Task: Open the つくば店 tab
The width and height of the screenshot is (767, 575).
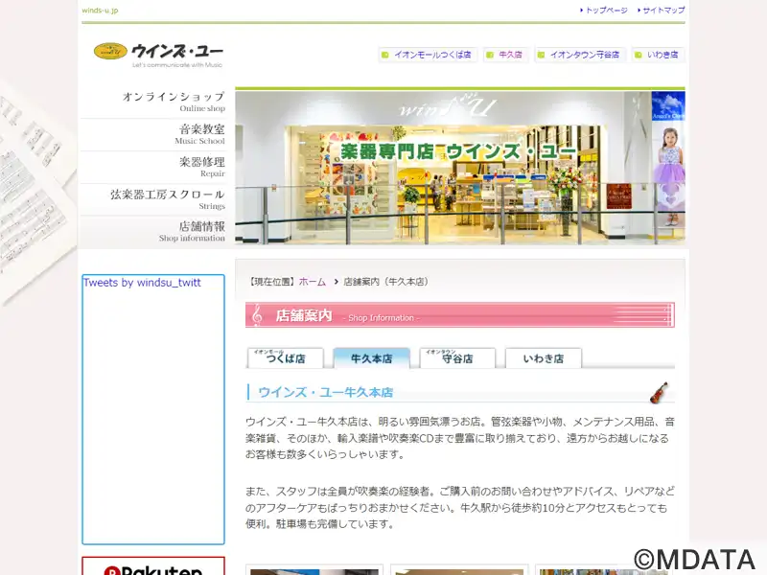Action: tap(286, 357)
